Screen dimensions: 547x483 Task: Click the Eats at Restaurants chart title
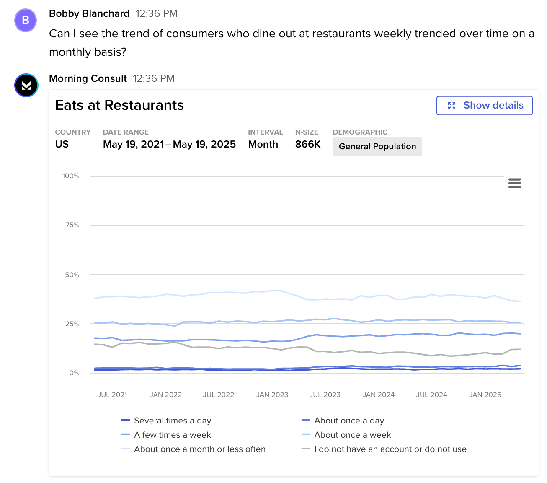119,105
